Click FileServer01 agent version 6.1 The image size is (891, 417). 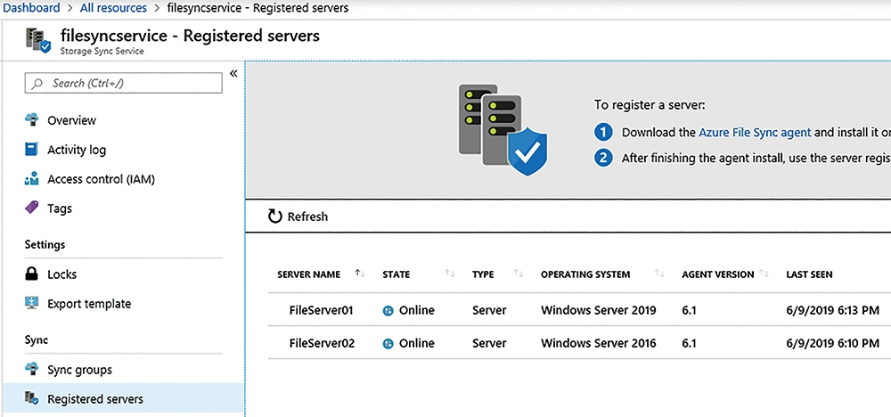(689, 310)
